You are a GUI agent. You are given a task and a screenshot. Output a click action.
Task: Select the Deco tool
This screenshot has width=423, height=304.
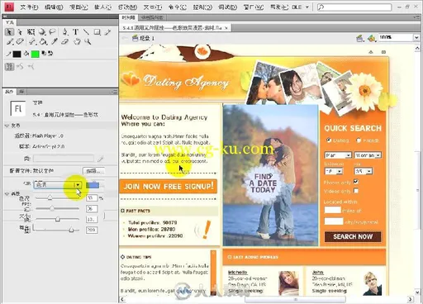click(20, 42)
